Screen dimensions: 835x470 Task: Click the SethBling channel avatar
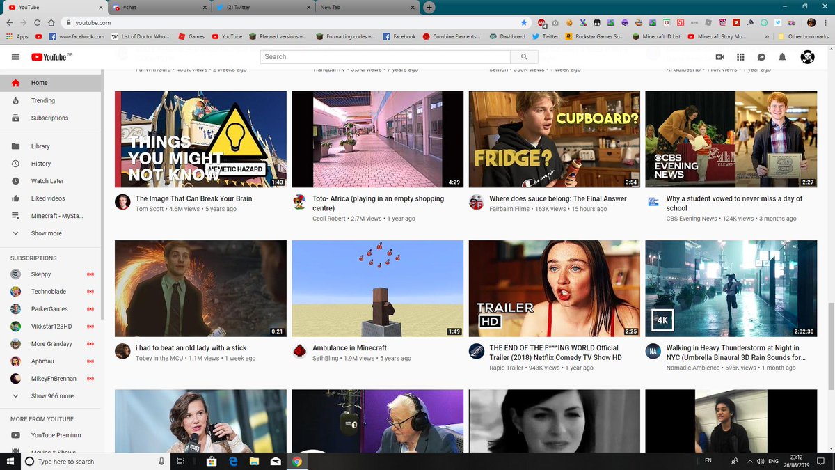tap(299, 351)
